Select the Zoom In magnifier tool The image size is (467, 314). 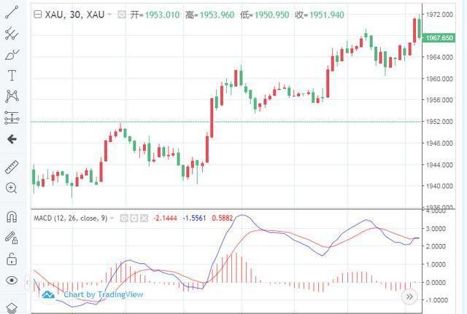click(x=12, y=188)
